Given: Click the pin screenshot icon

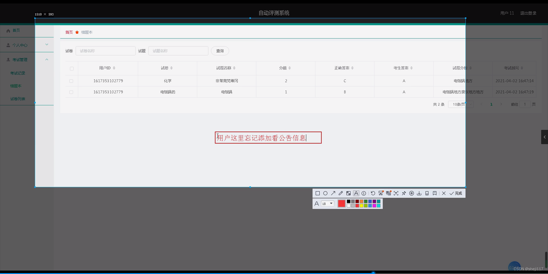Looking at the screenshot, I should click(404, 193).
